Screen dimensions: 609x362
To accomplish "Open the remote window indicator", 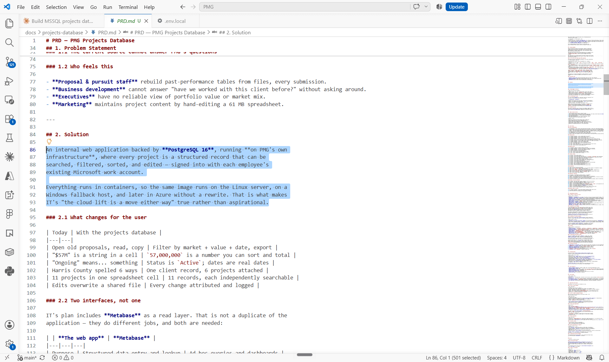I will click(x=7, y=358).
